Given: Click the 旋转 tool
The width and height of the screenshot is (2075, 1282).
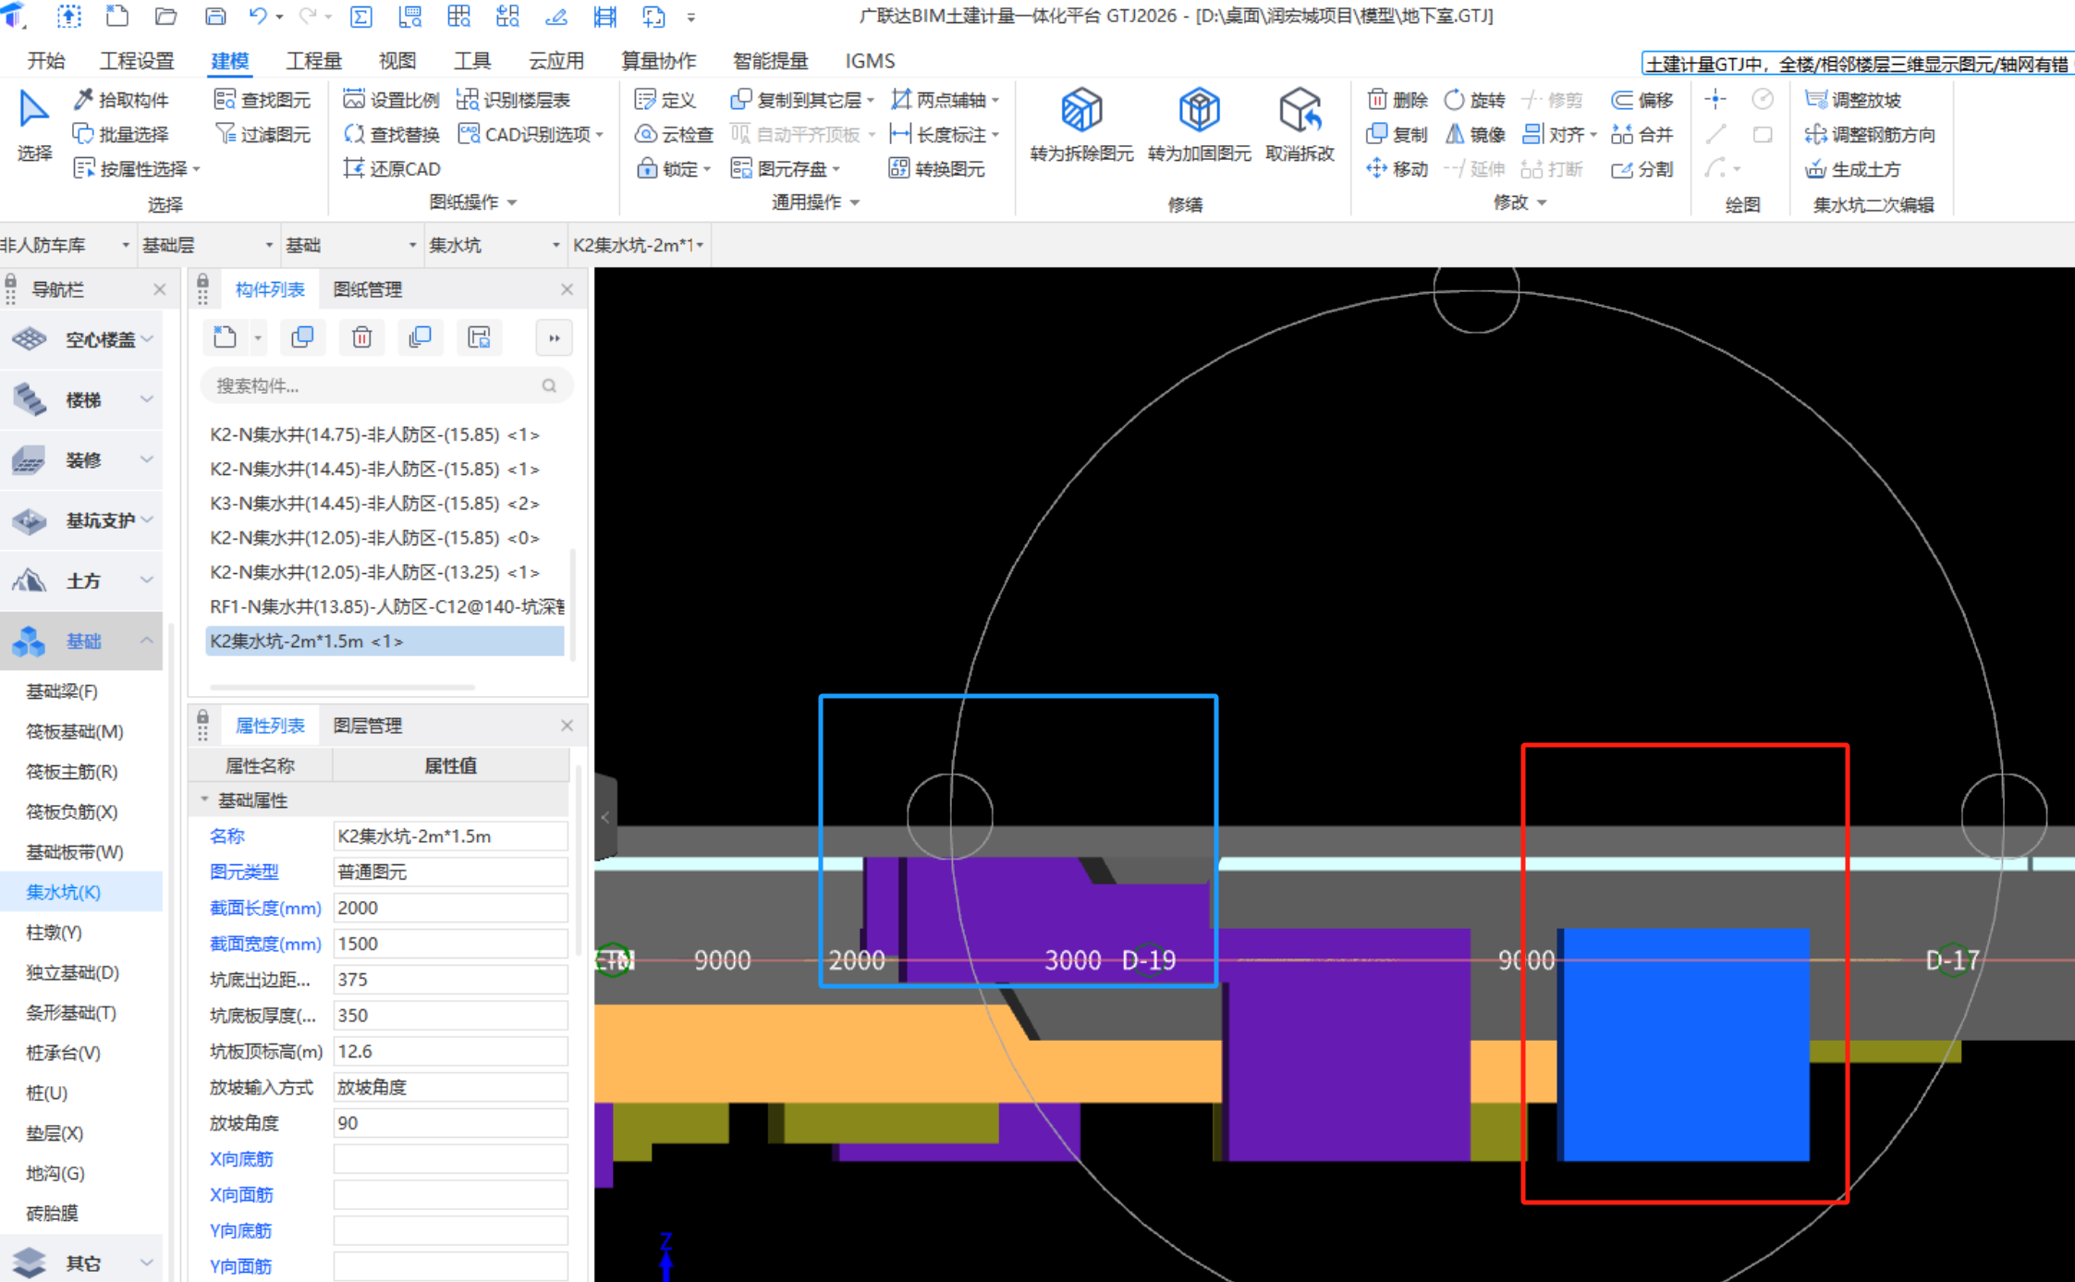Looking at the screenshot, I should pyautogui.click(x=1475, y=100).
